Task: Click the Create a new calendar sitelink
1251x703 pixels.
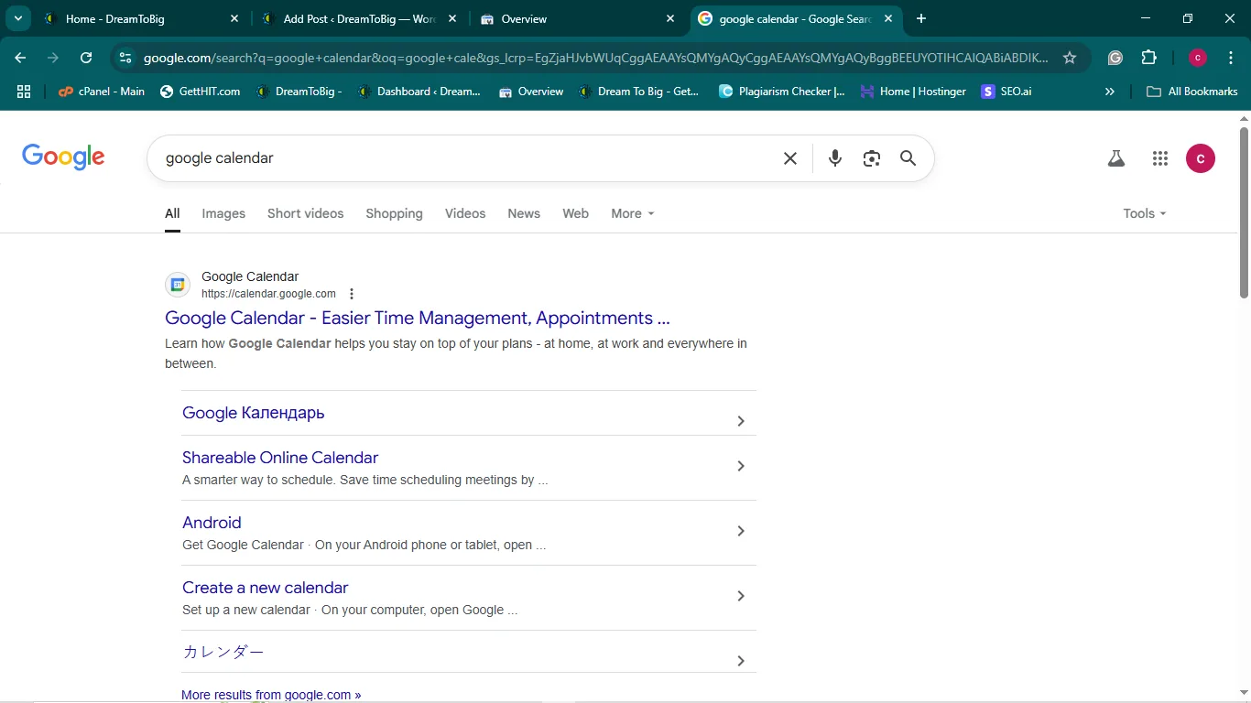Action: point(265,588)
